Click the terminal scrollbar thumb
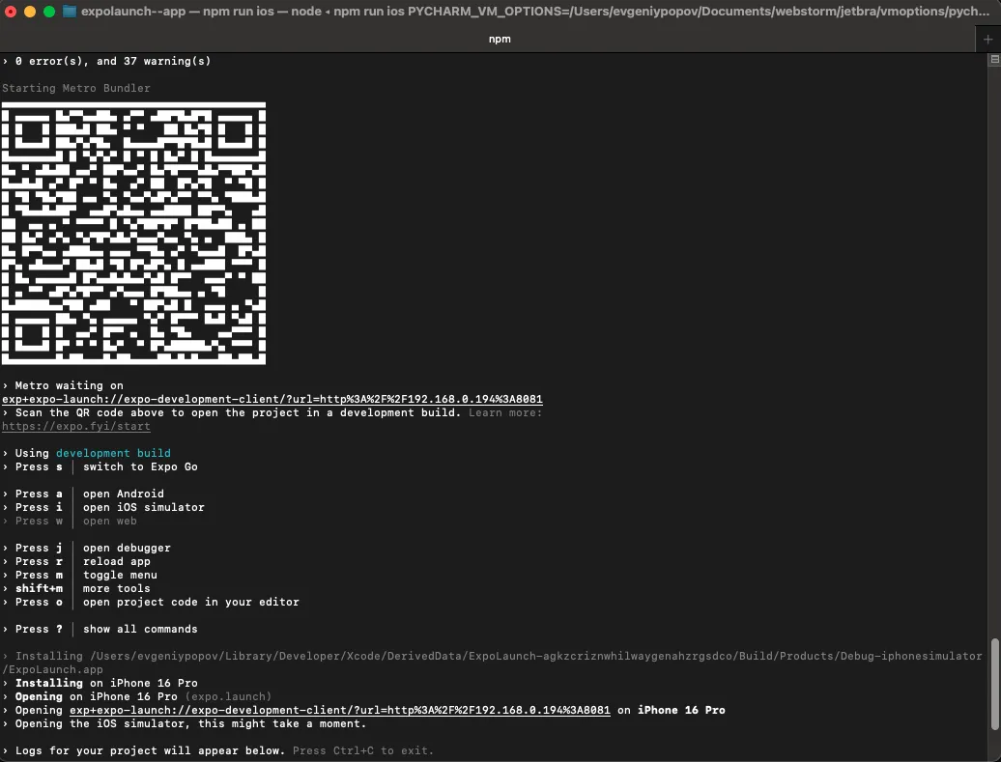This screenshot has width=1001, height=762. [994, 684]
